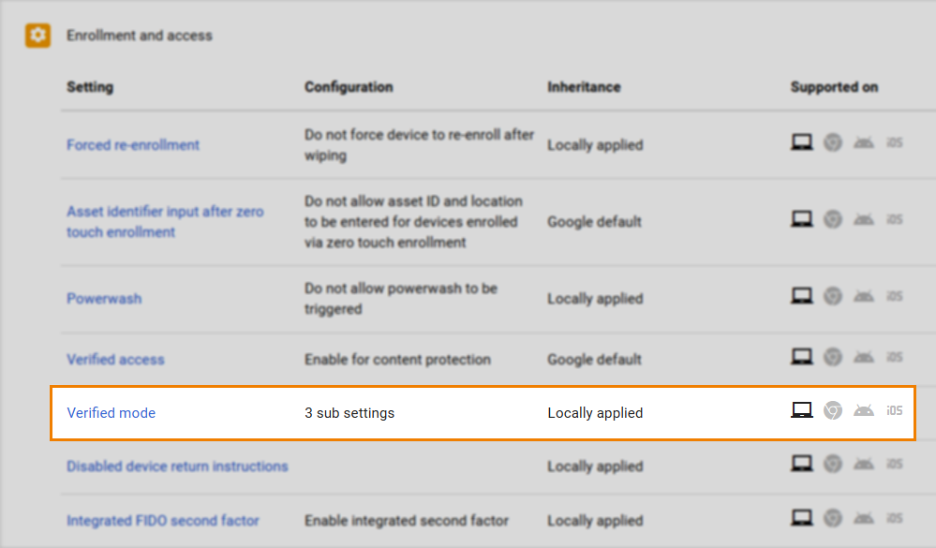Click the Inheritance column header

tap(584, 87)
